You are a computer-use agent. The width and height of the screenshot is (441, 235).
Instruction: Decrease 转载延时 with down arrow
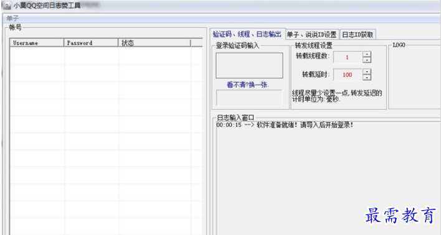pyautogui.click(x=367, y=78)
